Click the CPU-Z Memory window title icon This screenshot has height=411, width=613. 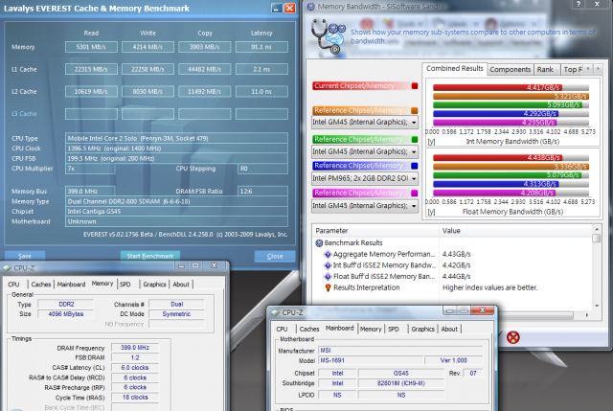(7, 268)
